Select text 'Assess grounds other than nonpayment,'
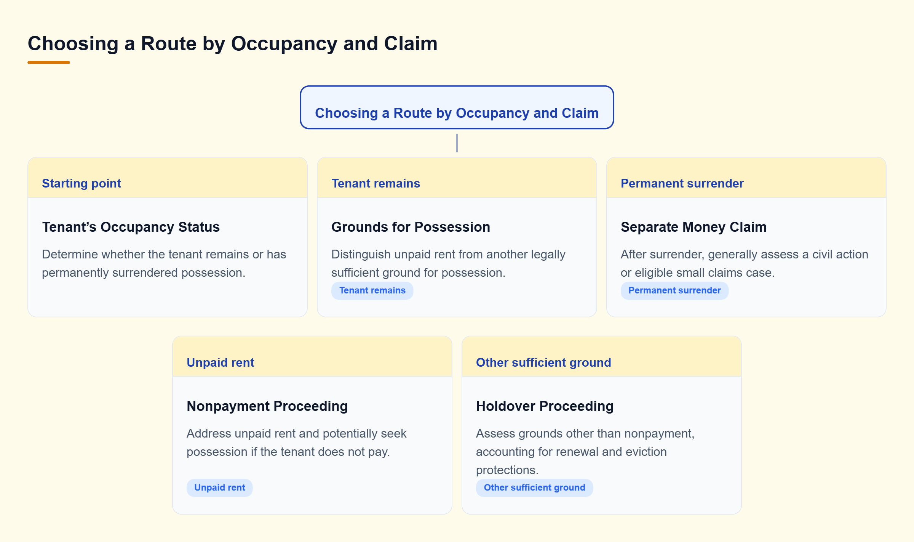The height and width of the screenshot is (542, 914). 585,433
